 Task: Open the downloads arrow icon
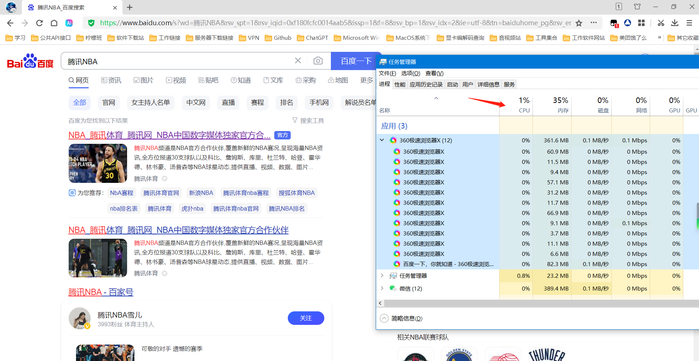(675, 23)
